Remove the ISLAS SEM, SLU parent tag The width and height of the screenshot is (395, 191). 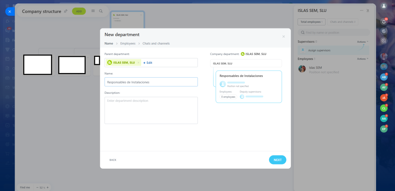138,63
